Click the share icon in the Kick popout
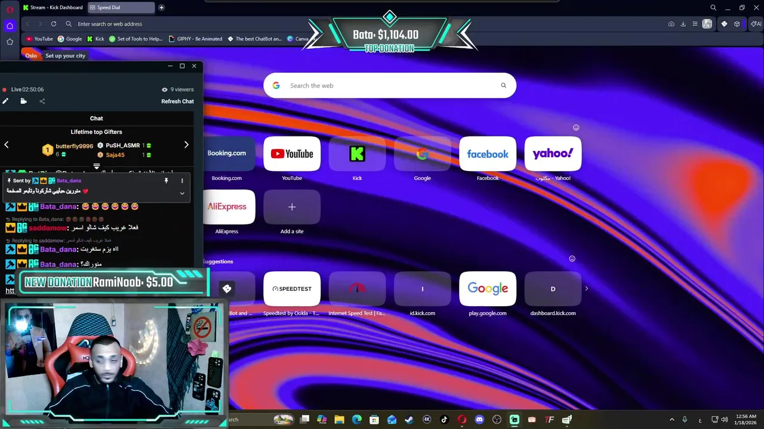This screenshot has height=429, width=764. tap(42, 101)
